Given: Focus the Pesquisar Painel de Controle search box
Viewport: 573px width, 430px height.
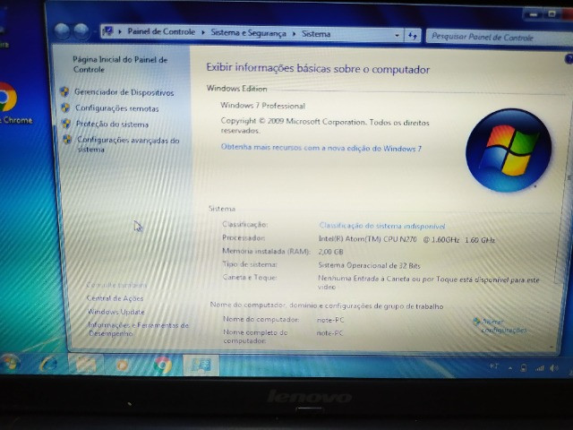Looking at the screenshot, I should 500,38.
